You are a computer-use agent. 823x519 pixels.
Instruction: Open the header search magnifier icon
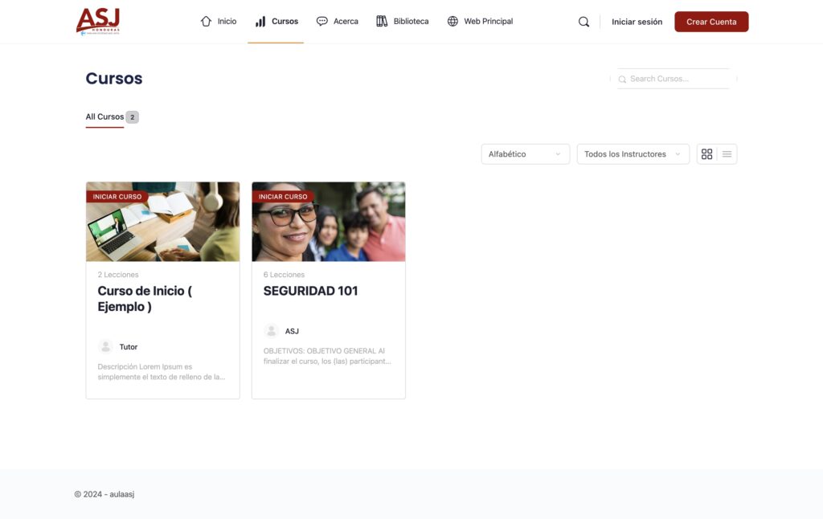click(x=583, y=22)
